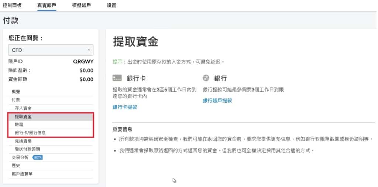Select 存入資金 in the sidebar
Viewport: 378px width, 187px height.
click(23, 108)
